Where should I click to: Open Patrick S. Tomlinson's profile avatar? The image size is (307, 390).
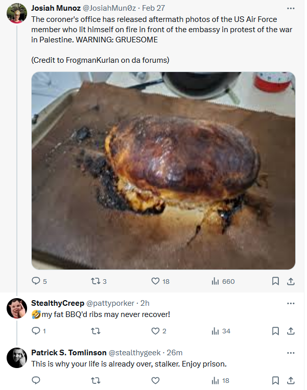pos(17,358)
